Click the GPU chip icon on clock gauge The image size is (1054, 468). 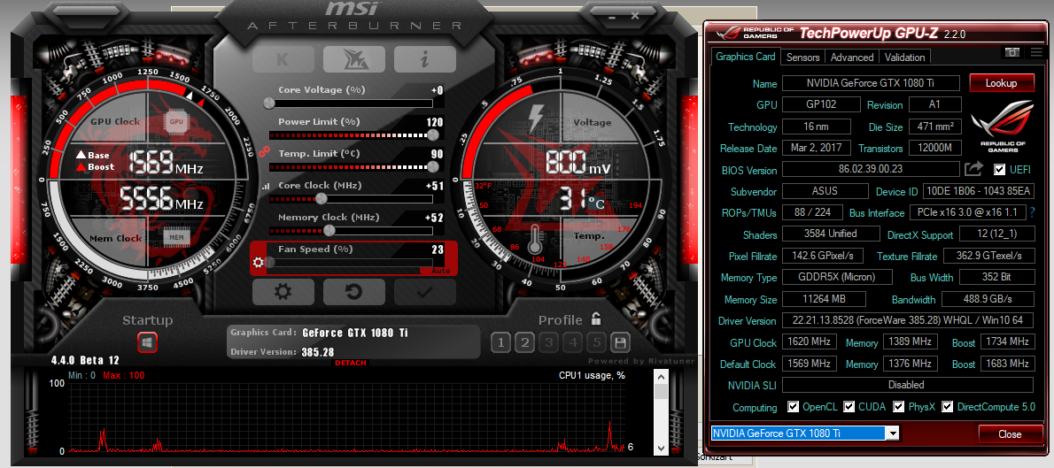tap(176, 122)
